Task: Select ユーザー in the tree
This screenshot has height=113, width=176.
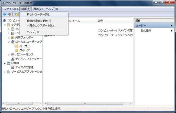Action: 24,46
